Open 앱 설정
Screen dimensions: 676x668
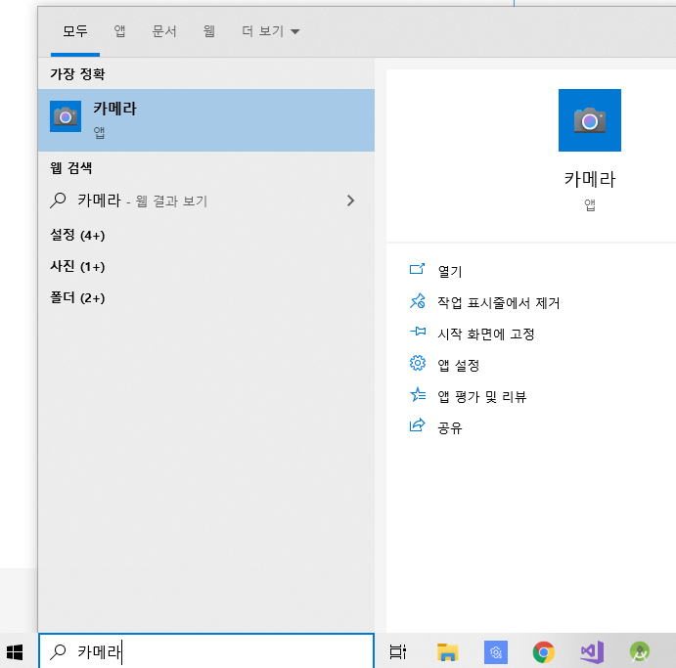coord(458,366)
